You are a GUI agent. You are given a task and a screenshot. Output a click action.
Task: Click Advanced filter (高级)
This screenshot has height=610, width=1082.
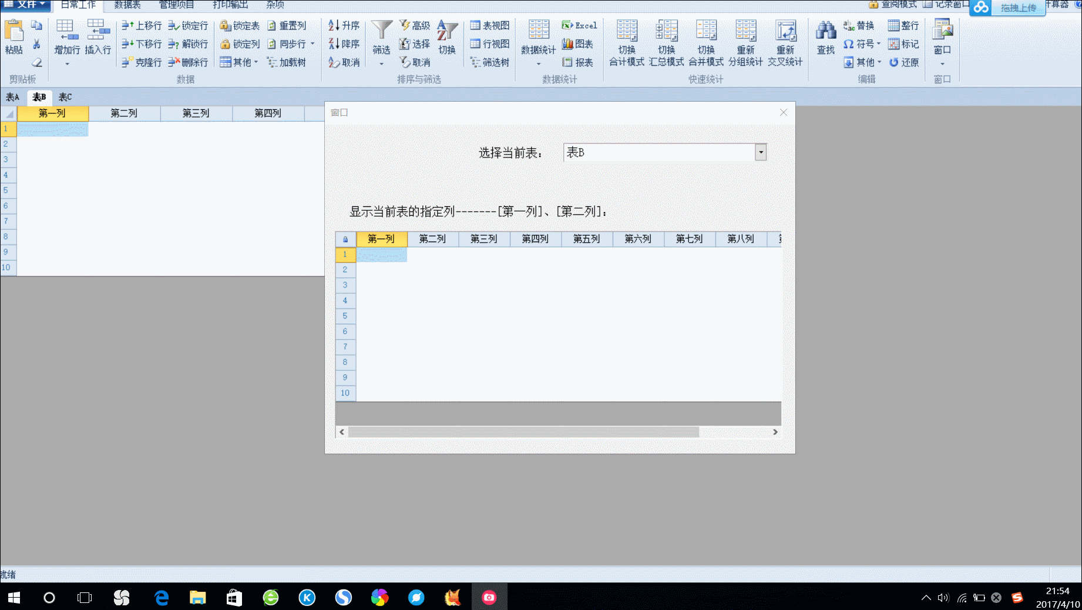[x=415, y=25]
